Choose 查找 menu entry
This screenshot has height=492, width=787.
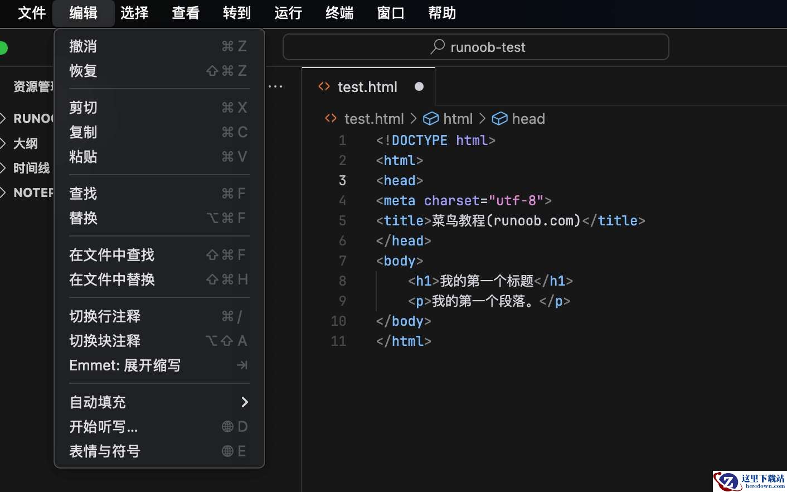coord(159,194)
